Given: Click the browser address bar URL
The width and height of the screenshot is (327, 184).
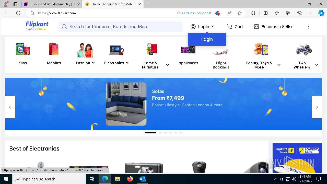Looking at the screenshot, I should point(57,13).
